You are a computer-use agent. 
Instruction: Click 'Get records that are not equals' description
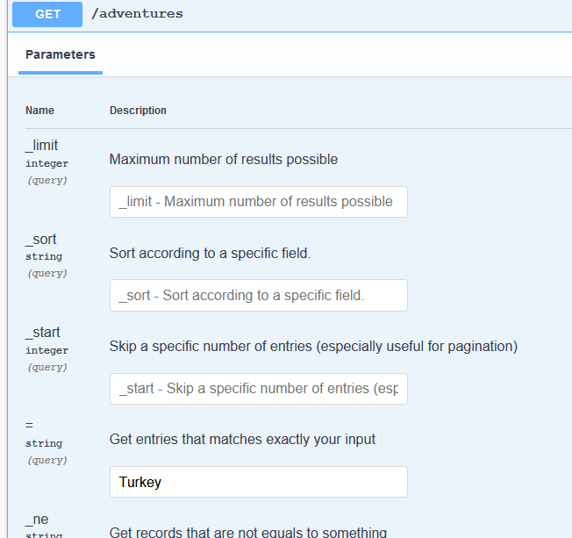[247, 532]
